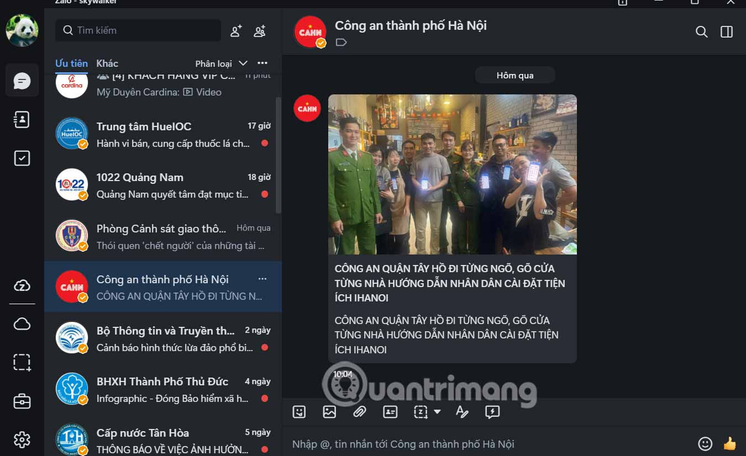Send a contact card via the card icon
This screenshot has width=746, height=456.
[x=390, y=412]
